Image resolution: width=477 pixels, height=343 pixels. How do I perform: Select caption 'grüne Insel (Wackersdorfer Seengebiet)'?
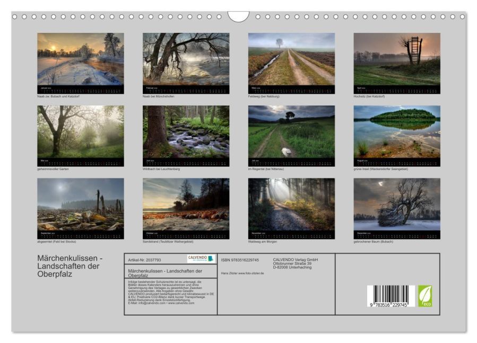tap(380, 169)
